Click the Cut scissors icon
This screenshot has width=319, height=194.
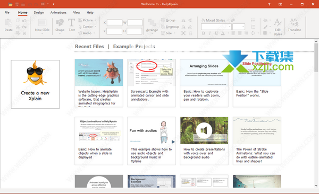18,27
